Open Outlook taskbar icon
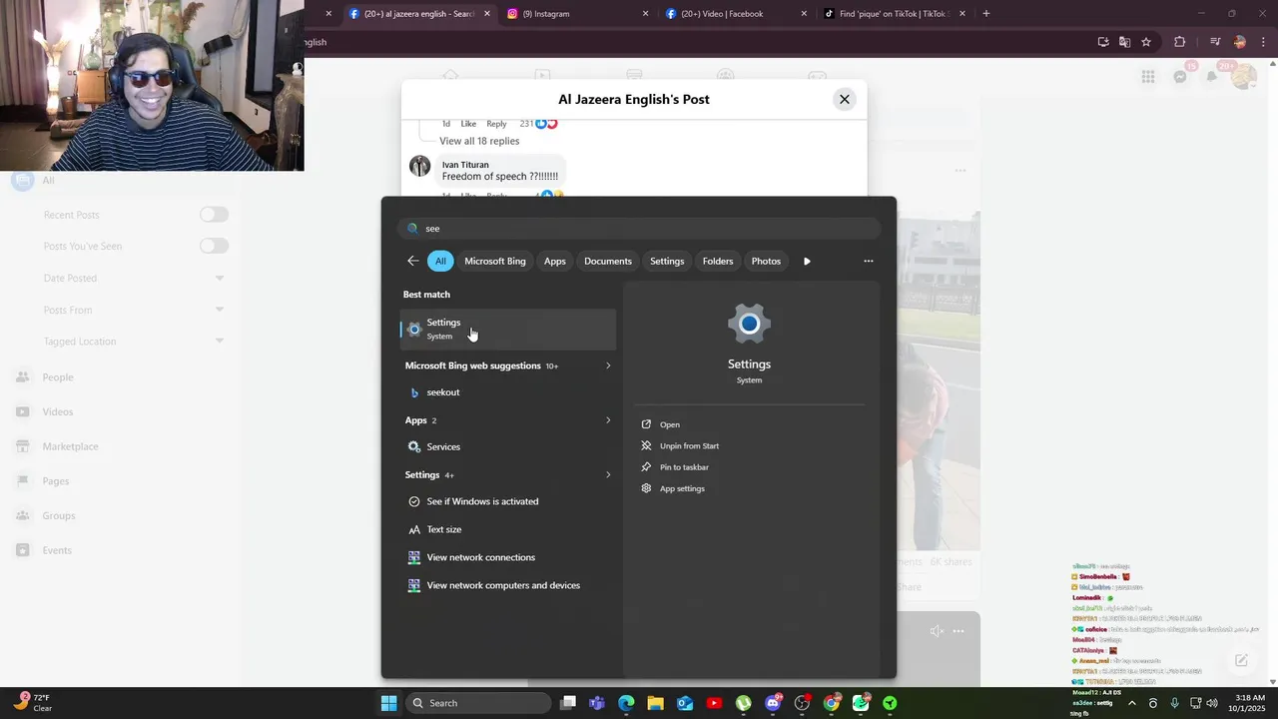Screen dimensions: 1278x719 tap(685, 703)
